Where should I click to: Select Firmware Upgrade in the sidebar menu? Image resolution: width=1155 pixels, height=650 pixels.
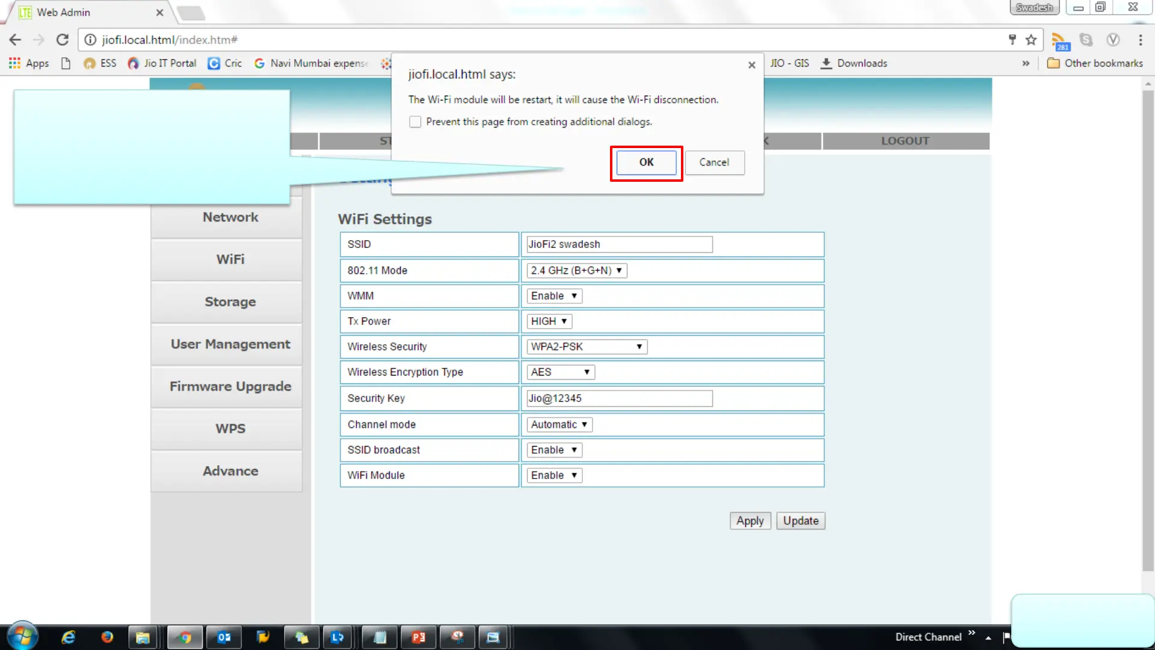click(230, 386)
